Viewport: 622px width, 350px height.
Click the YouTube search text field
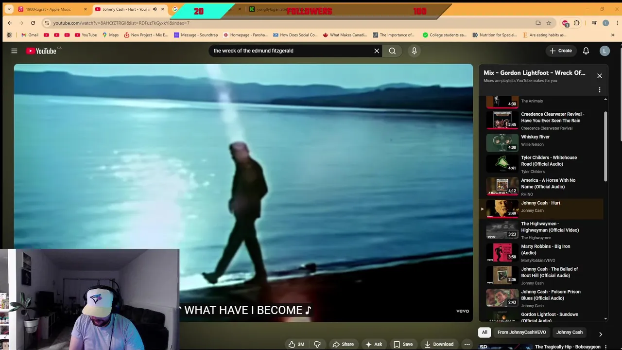coord(292,51)
